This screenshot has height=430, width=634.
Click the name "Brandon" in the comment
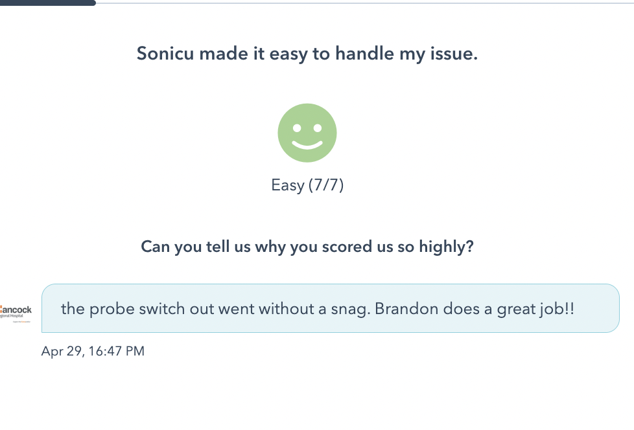pos(406,308)
